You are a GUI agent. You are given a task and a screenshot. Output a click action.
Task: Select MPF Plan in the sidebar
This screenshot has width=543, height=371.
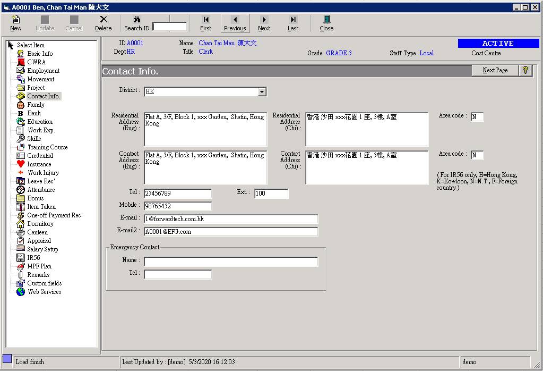coord(39,266)
